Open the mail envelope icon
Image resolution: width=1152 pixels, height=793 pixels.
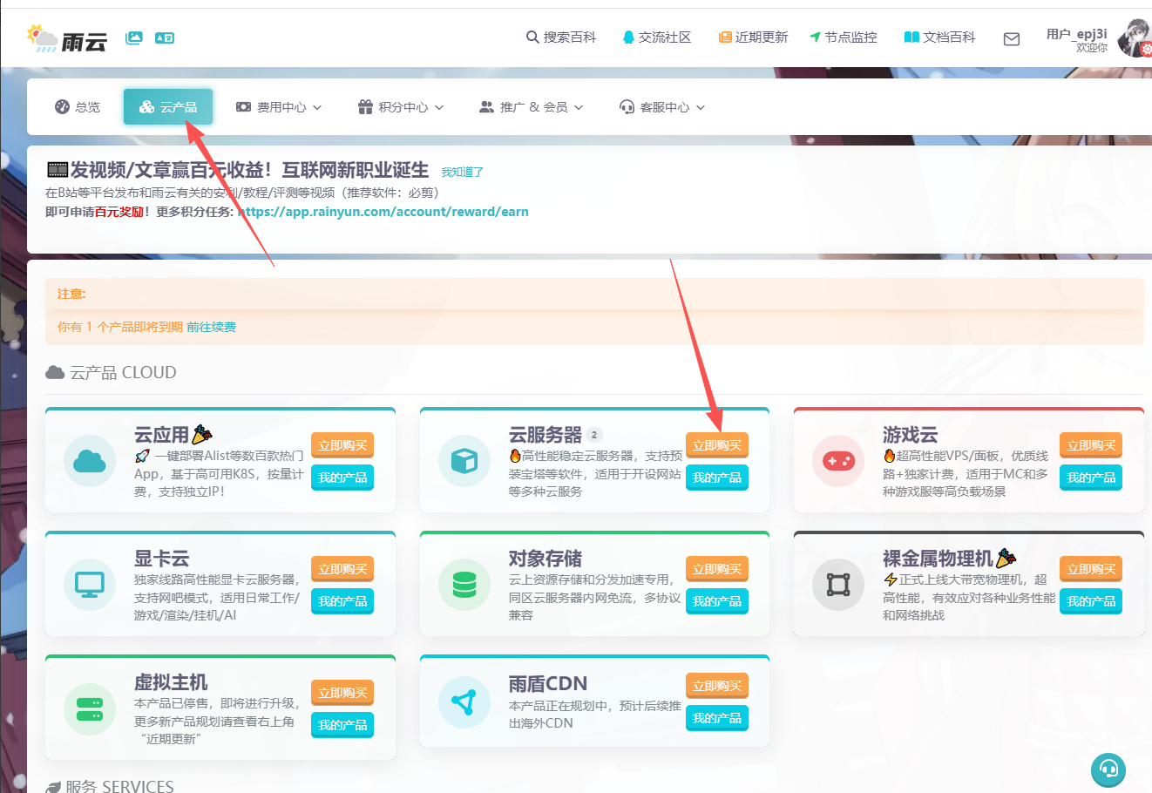pyautogui.click(x=1011, y=38)
